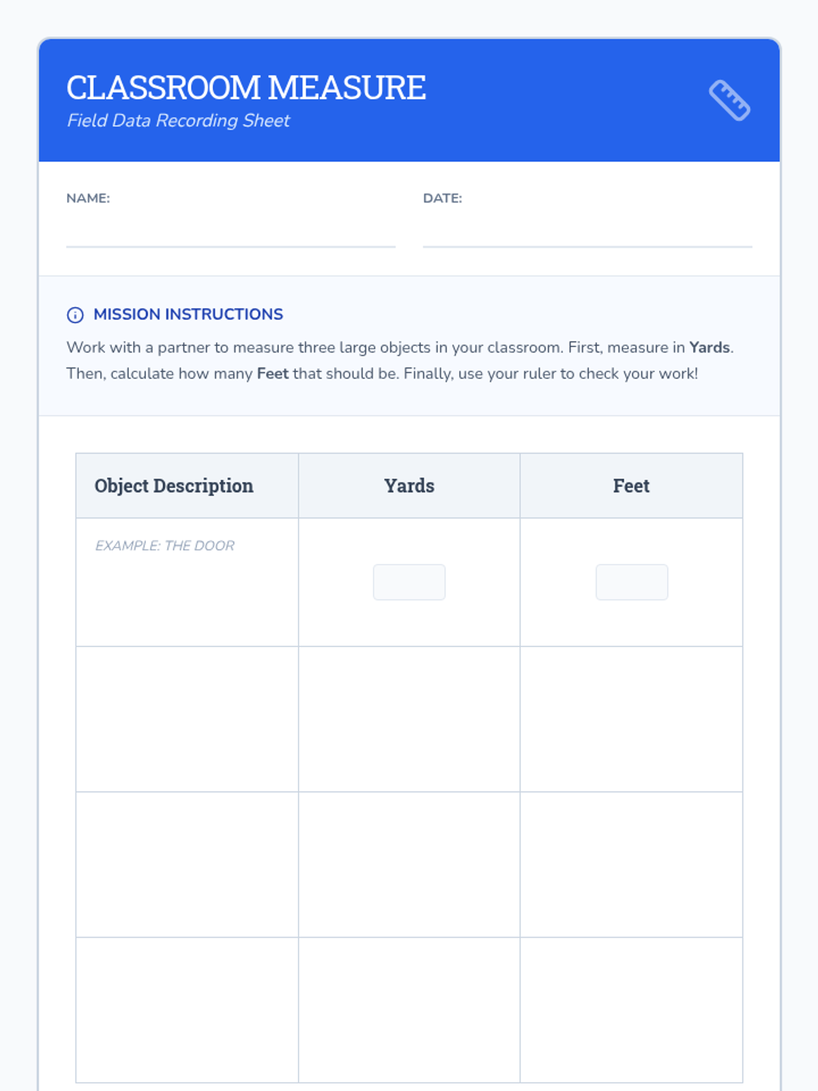The image size is (818, 1091).
Task: Click the example Yards answer box
Action: tap(409, 582)
